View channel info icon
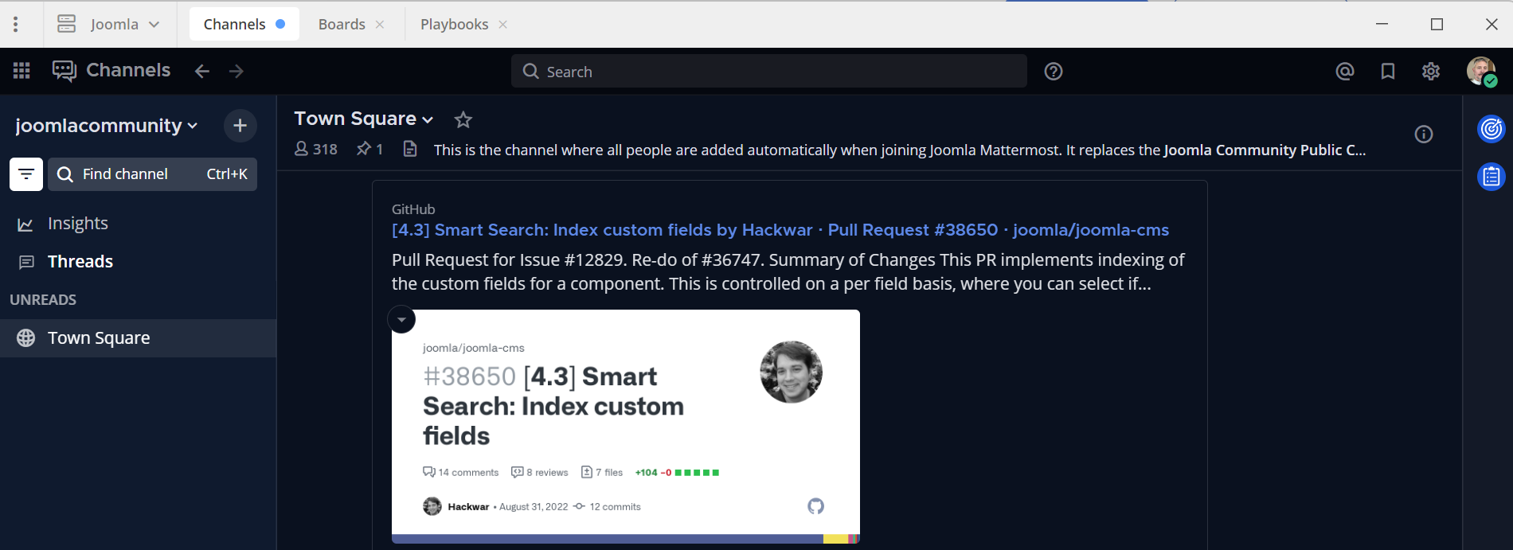Viewport: 1513px width, 550px height. click(1424, 135)
